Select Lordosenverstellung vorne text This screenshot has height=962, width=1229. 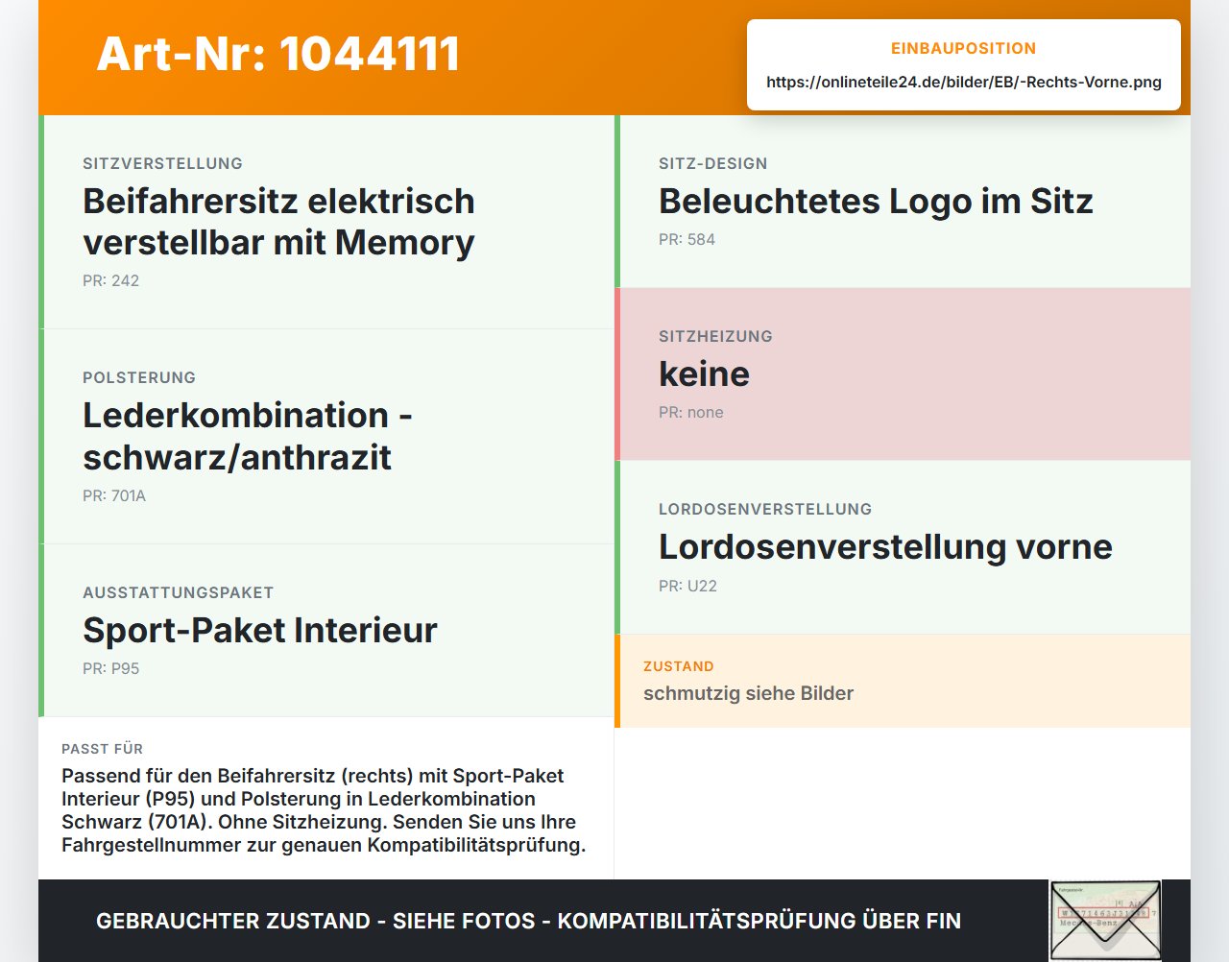coord(885,547)
